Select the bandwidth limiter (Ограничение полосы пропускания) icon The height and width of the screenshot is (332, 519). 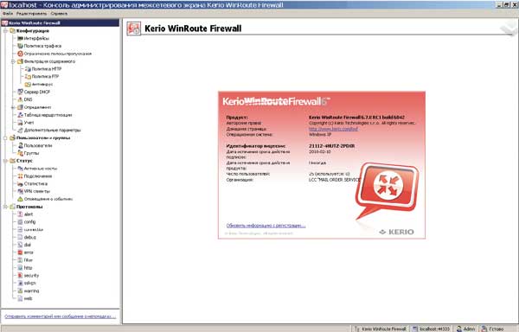coord(20,54)
